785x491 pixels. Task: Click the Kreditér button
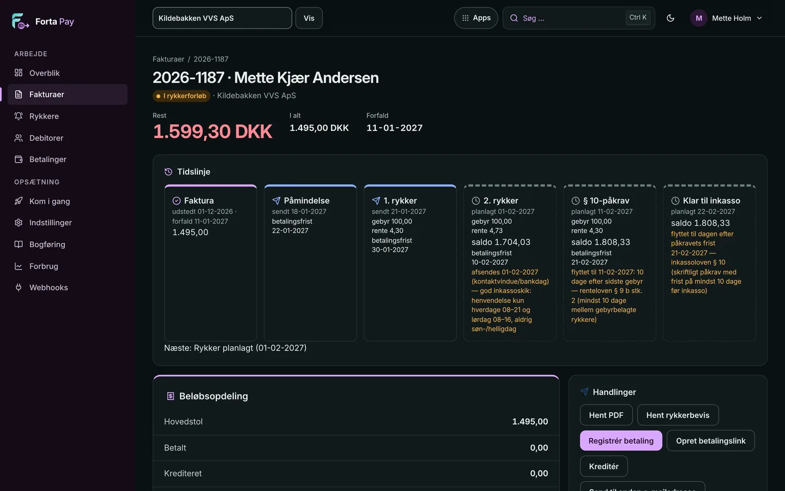tap(604, 466)
